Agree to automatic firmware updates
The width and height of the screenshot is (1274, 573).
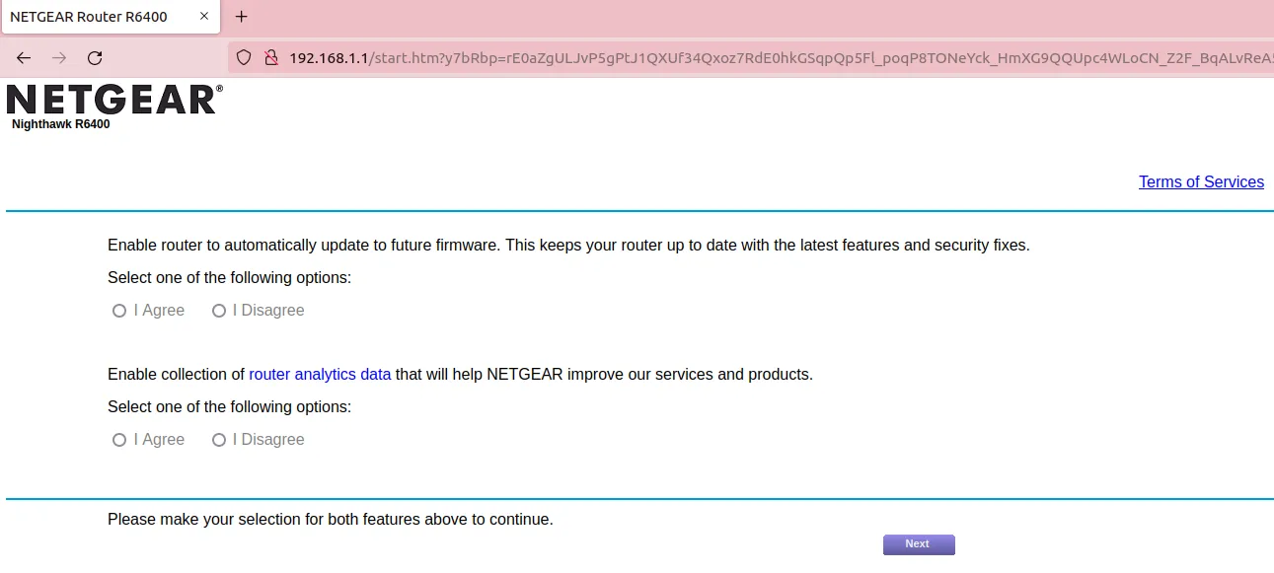point(119,311)
